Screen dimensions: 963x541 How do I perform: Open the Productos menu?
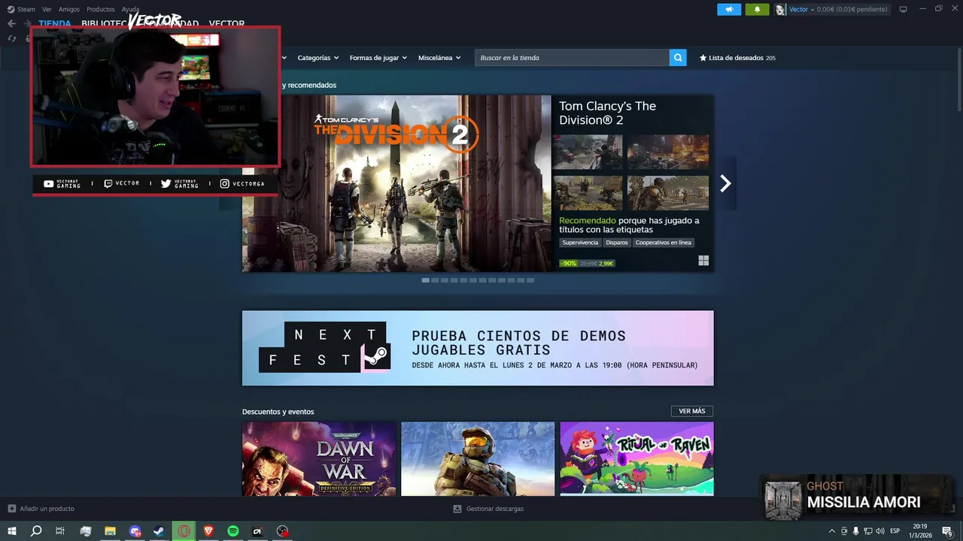(x=101, y=9)
